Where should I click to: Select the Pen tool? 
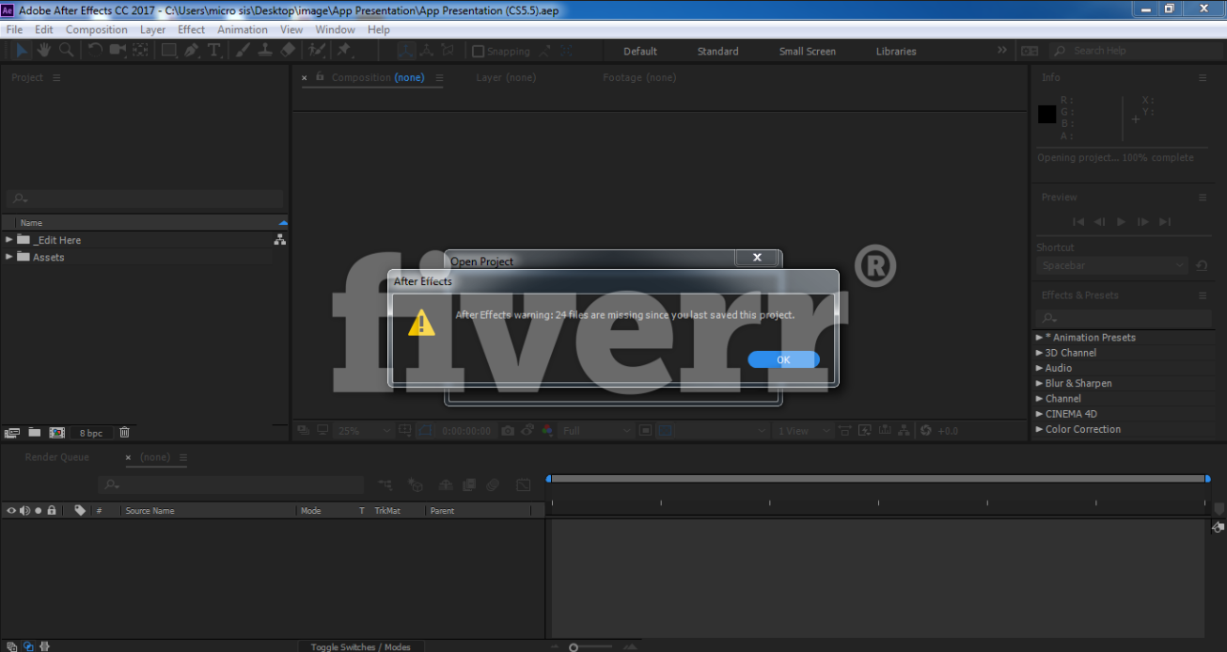192,51
